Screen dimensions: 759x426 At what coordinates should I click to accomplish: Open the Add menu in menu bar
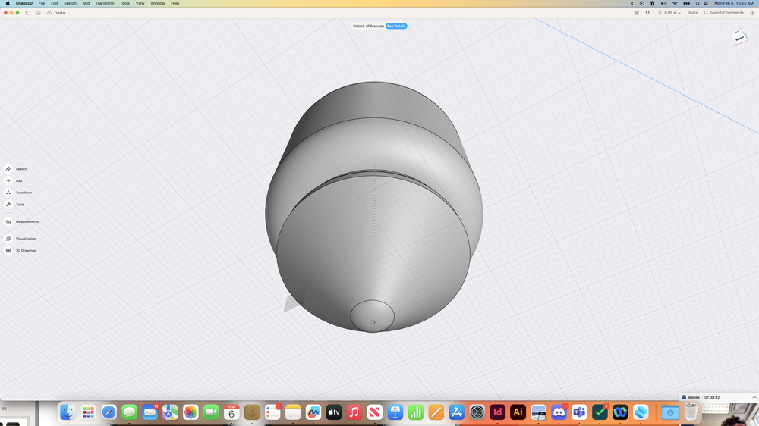(86, 3)
